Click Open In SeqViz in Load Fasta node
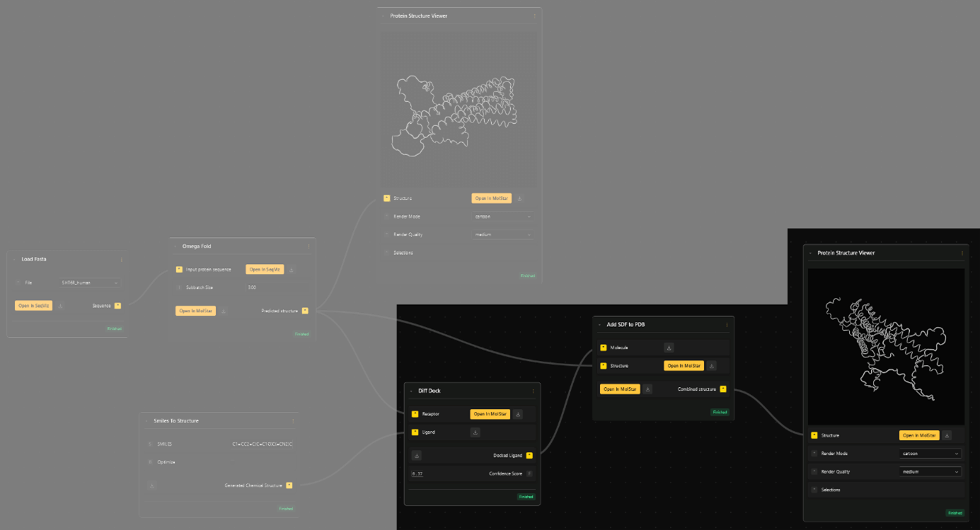The image size is (980, 530). click(x=33, y=306)
